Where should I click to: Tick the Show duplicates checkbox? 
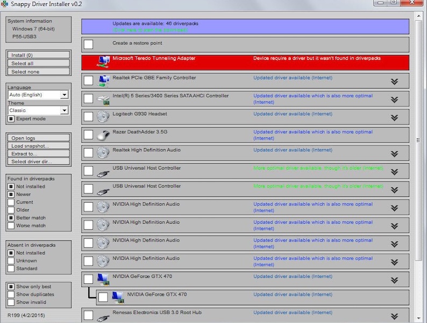(11, 295)
